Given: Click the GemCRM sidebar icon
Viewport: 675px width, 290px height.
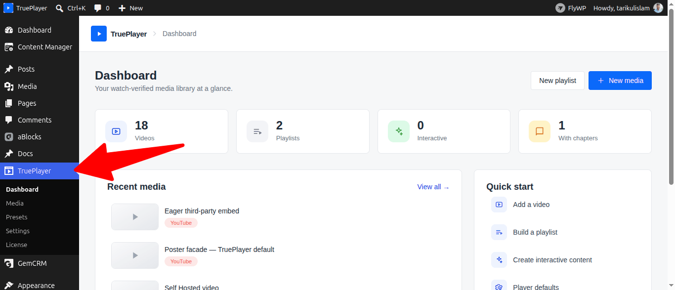Looking at the screenshot, I should point(8,263).
